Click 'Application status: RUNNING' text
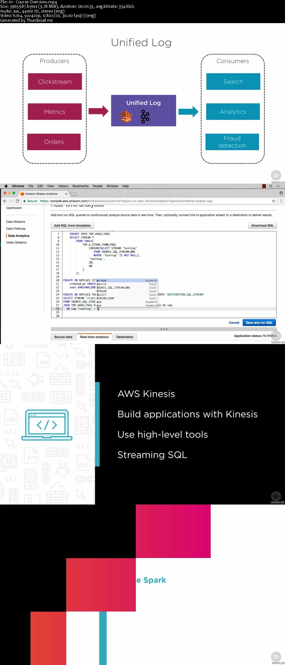Viewport: 285px width, 665px height. pos(255,336)
